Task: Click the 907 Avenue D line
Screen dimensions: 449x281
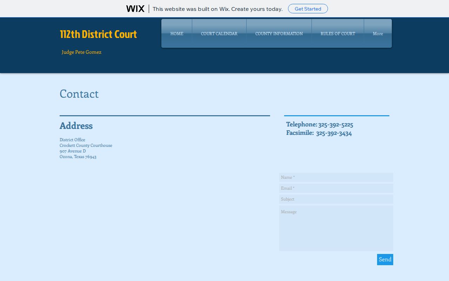Action: 73,151
